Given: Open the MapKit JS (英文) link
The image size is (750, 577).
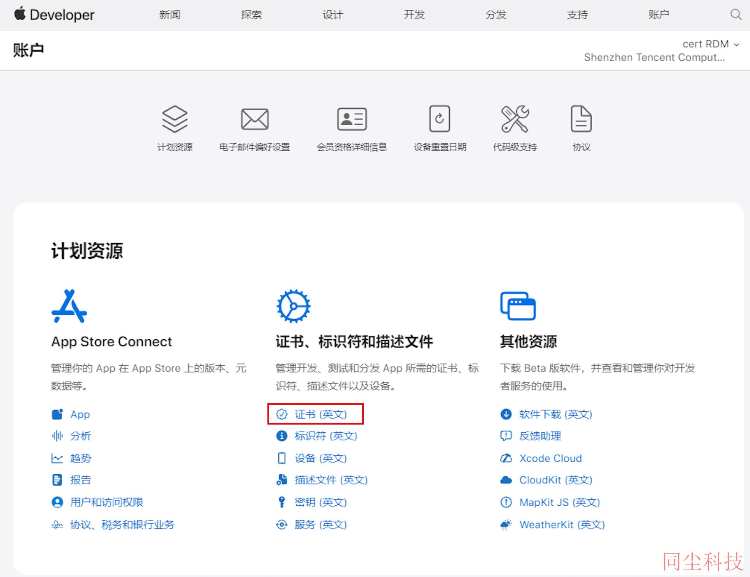Looking at the screenshot, I should pos(560,502).
